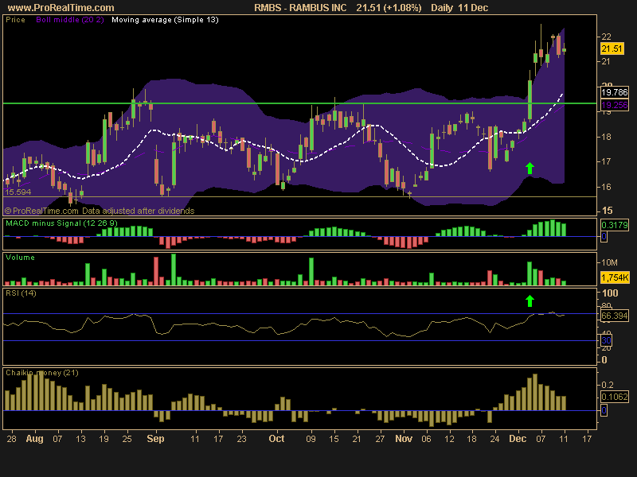Select MACD minus Signal (12 26 9) label

coord(62,223)
